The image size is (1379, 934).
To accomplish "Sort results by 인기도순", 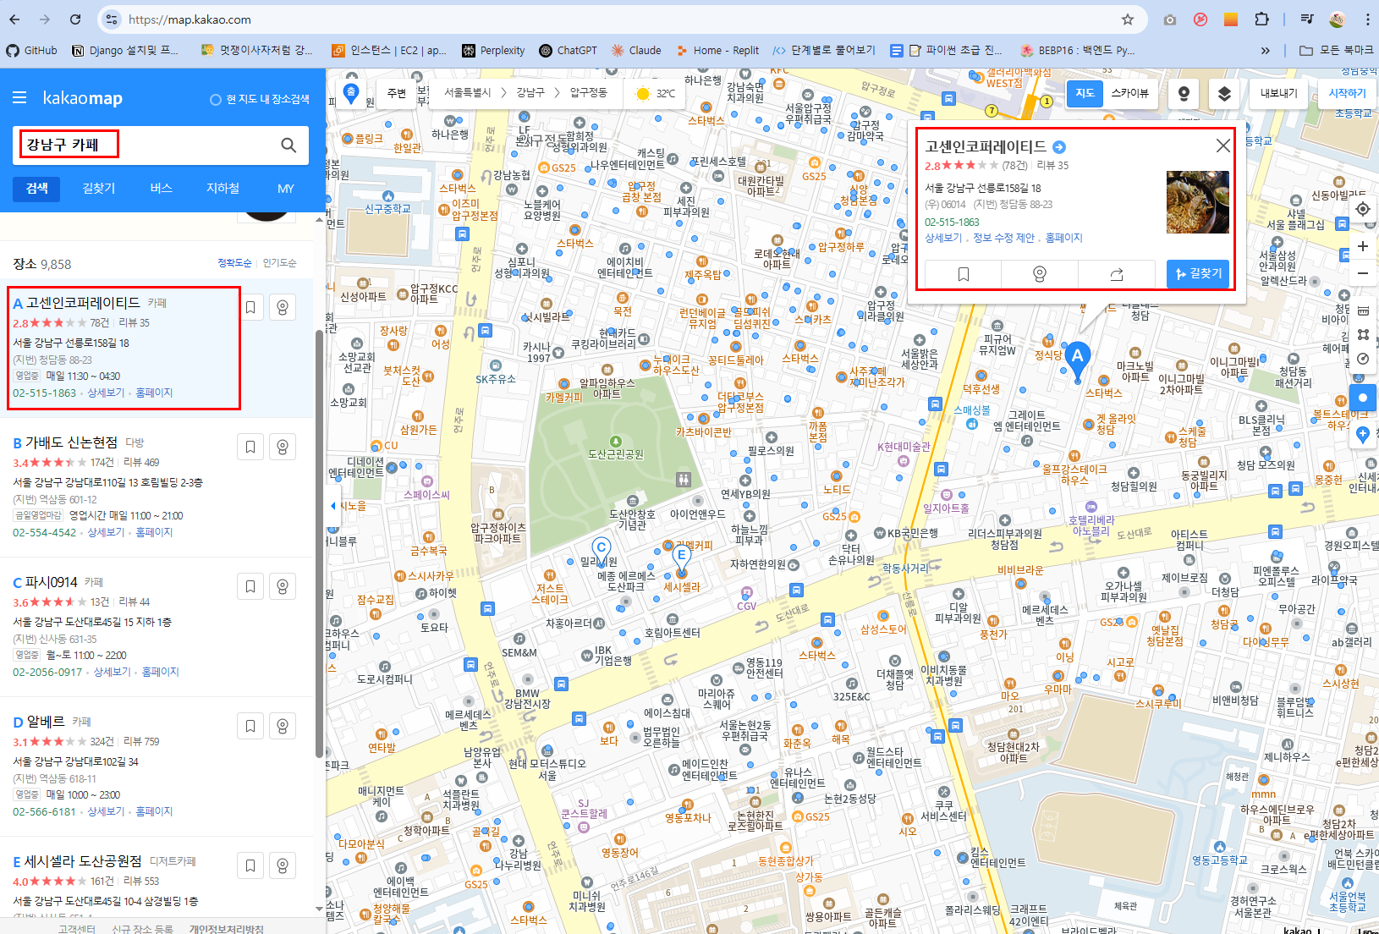I will pyautogui.click(x=279, y=263).
